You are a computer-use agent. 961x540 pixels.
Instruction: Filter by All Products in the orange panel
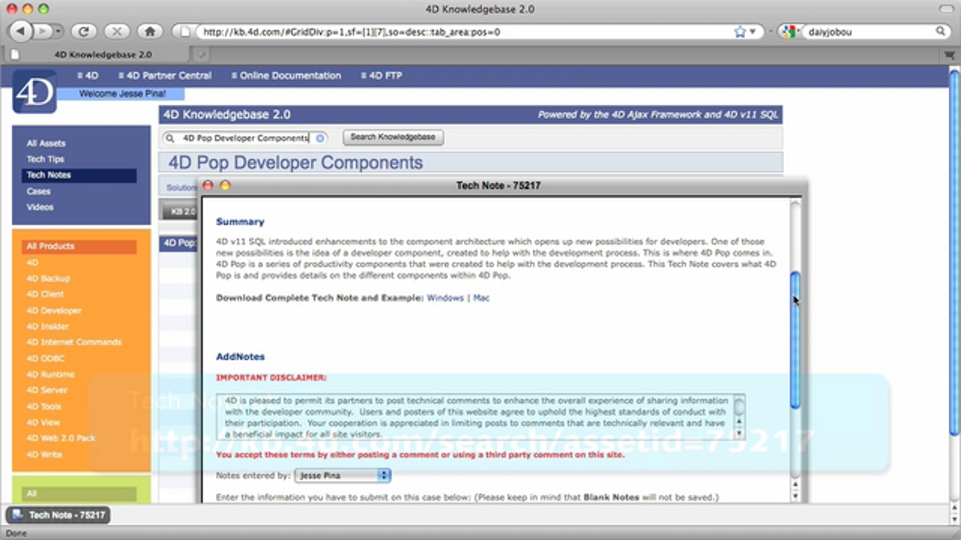click(x=79, y=246)
